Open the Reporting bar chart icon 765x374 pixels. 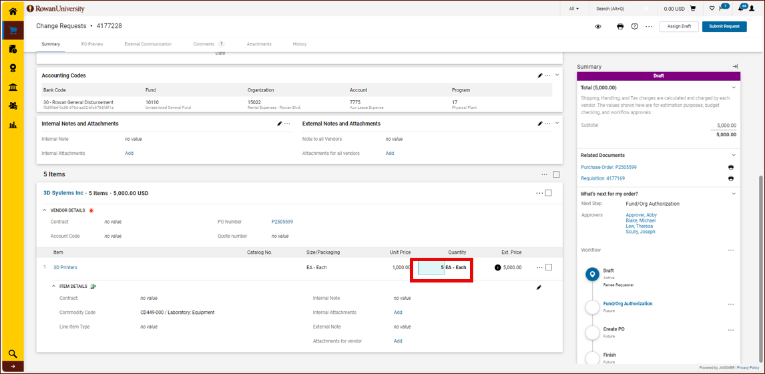pyautogui.click(x=13, y=125)
